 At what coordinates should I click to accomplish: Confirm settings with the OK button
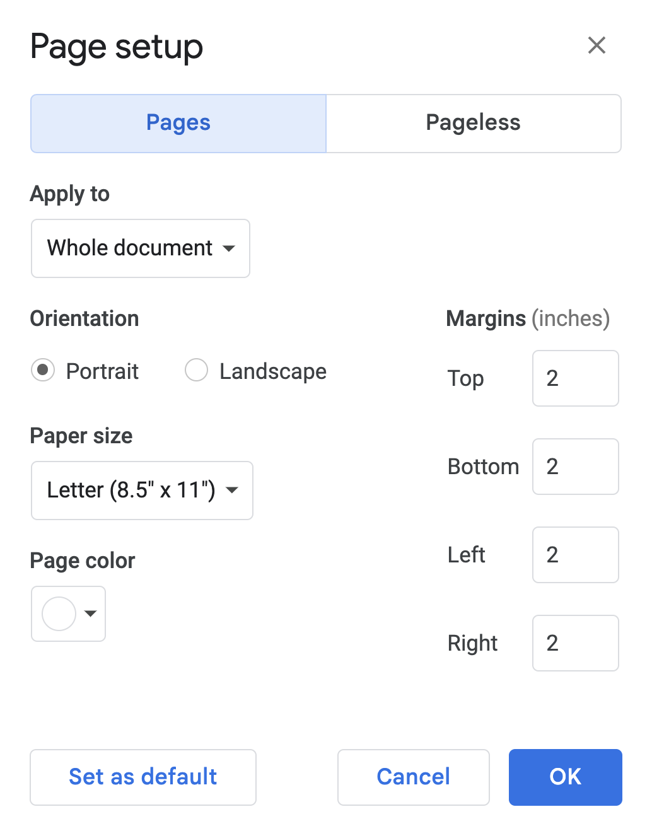click(x=566, y=777)
